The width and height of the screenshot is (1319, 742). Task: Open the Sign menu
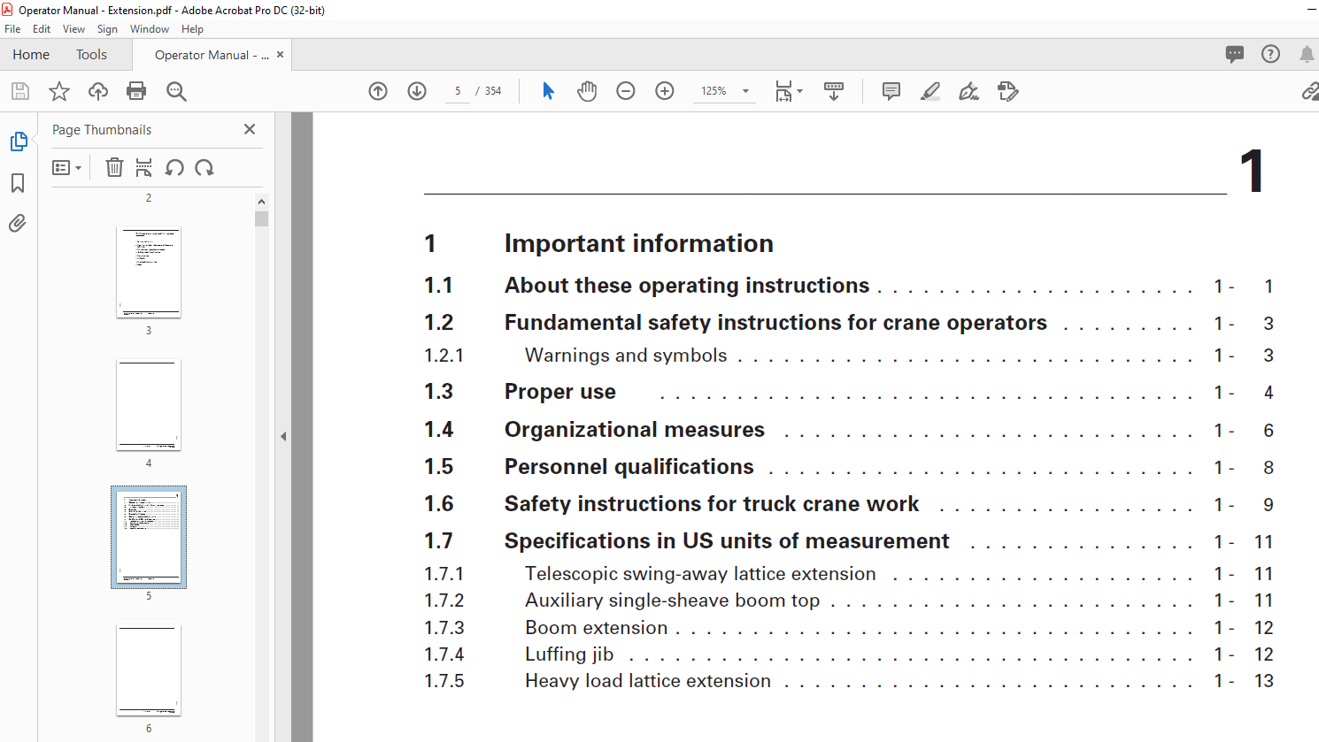tap(107, 29)
